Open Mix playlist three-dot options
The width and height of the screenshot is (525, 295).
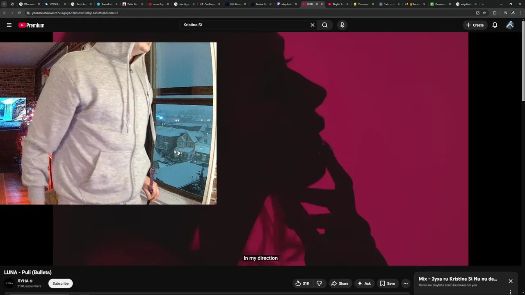(x=511, y=292)
